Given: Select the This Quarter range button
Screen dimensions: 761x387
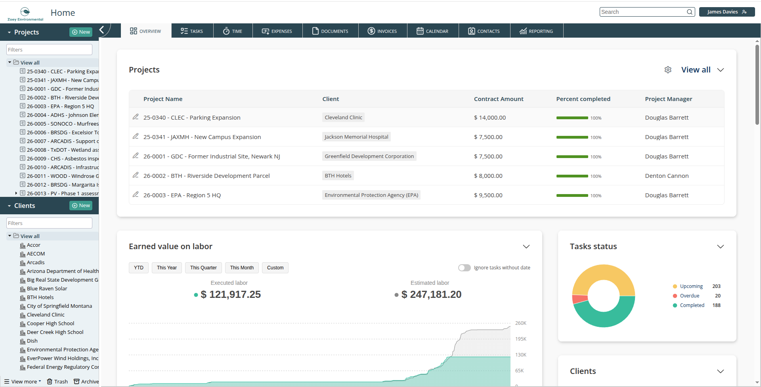Looking at the screenshot, I should click(x=203, y=268).
